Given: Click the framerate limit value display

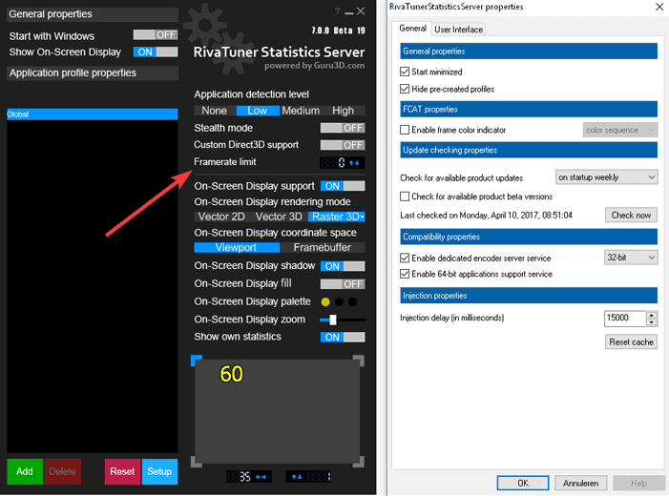Looking at the screenshot, I should [333, 162].
